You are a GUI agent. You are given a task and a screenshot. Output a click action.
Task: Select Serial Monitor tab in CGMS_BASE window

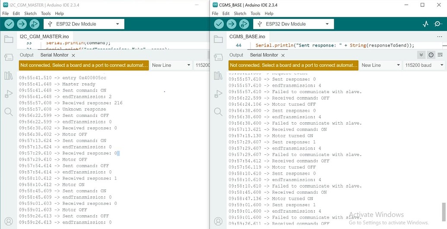click(x=264, y=55)
